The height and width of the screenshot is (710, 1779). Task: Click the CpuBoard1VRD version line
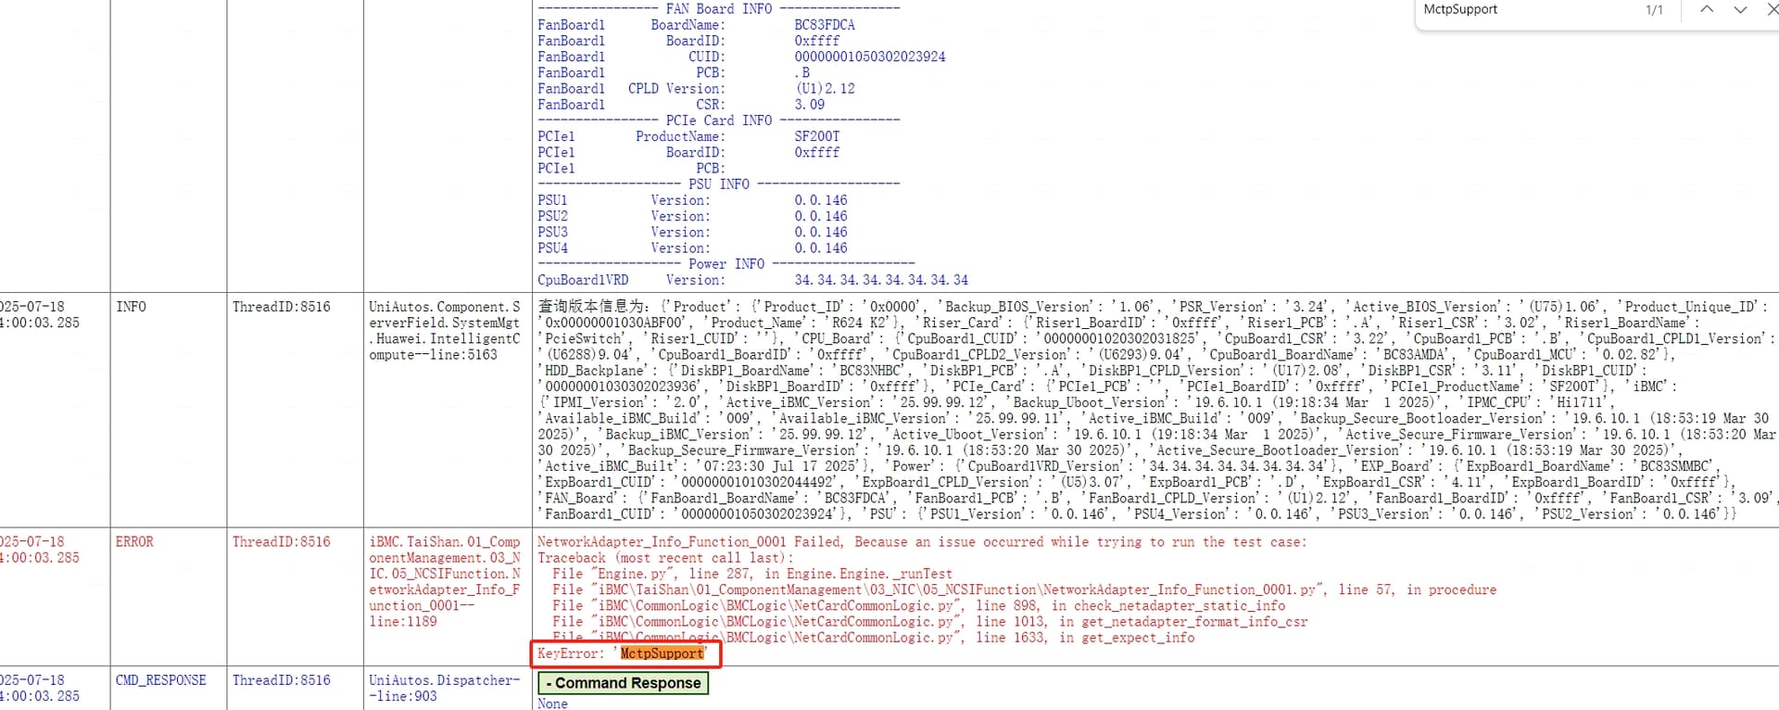752,280
